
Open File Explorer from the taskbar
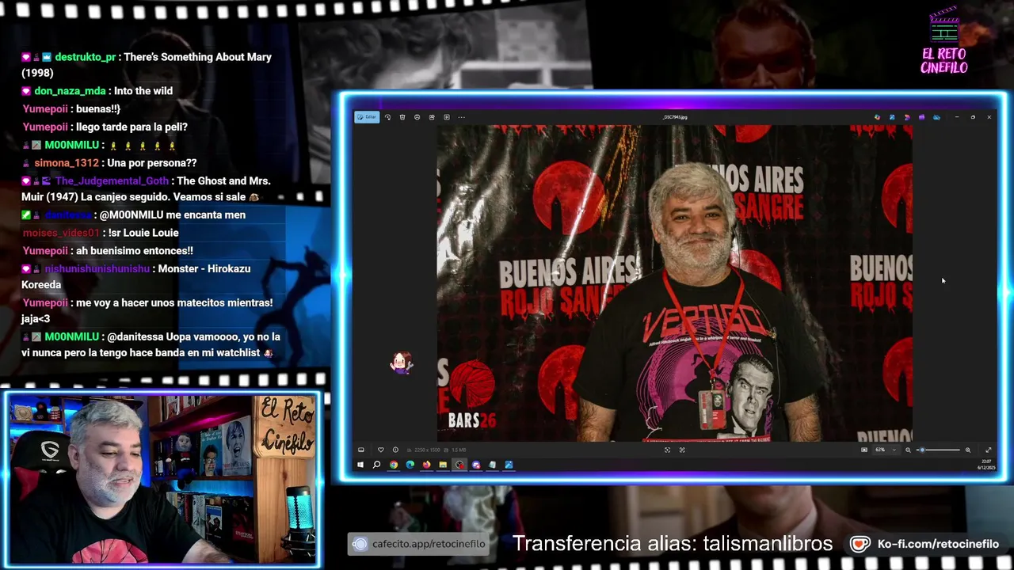pyautogui.click(x=443, y=465)
